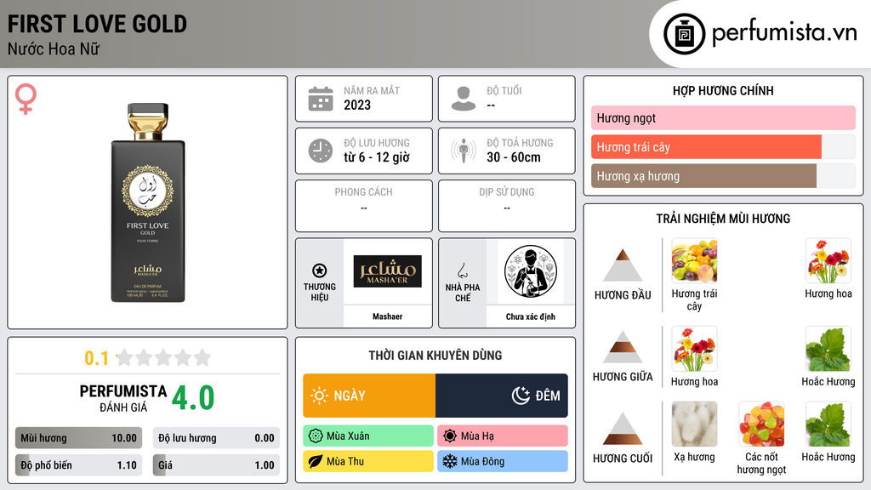Image resolution: width=871 pixels, height=490 pixels.
Task: Click the 2023 release year value
Action: (x=357, y=105)
